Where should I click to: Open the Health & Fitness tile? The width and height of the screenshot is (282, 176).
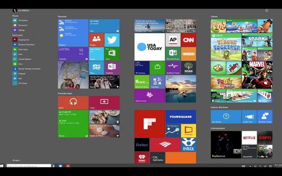pos(104,131)
